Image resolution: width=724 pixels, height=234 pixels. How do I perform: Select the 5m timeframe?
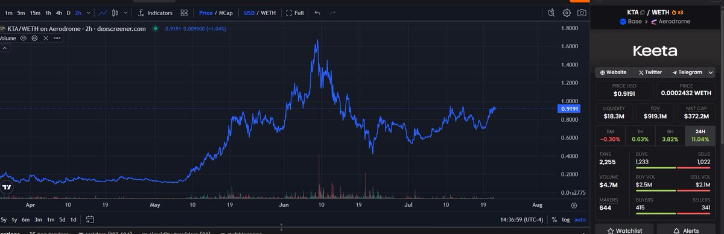(x=21, y=12)
